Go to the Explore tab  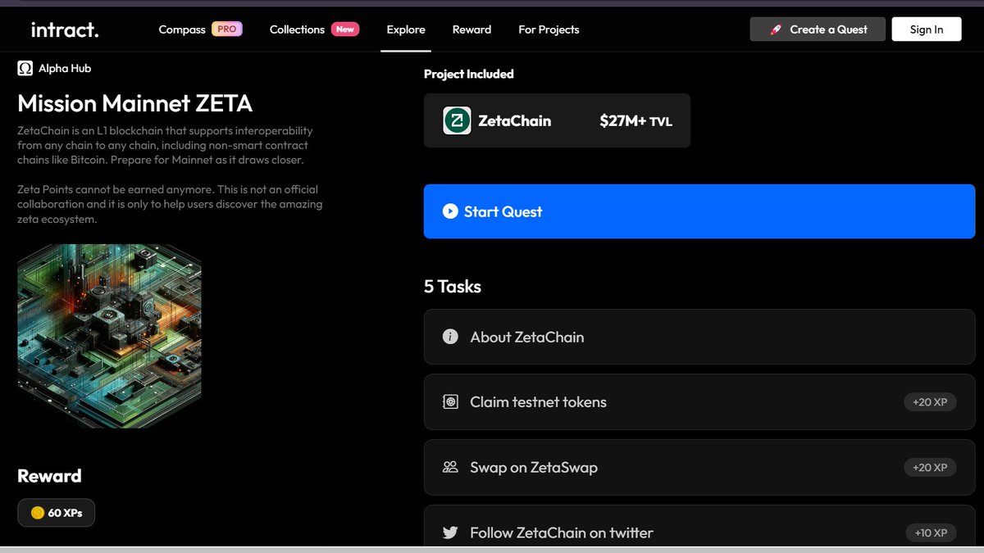pos(406,29)
